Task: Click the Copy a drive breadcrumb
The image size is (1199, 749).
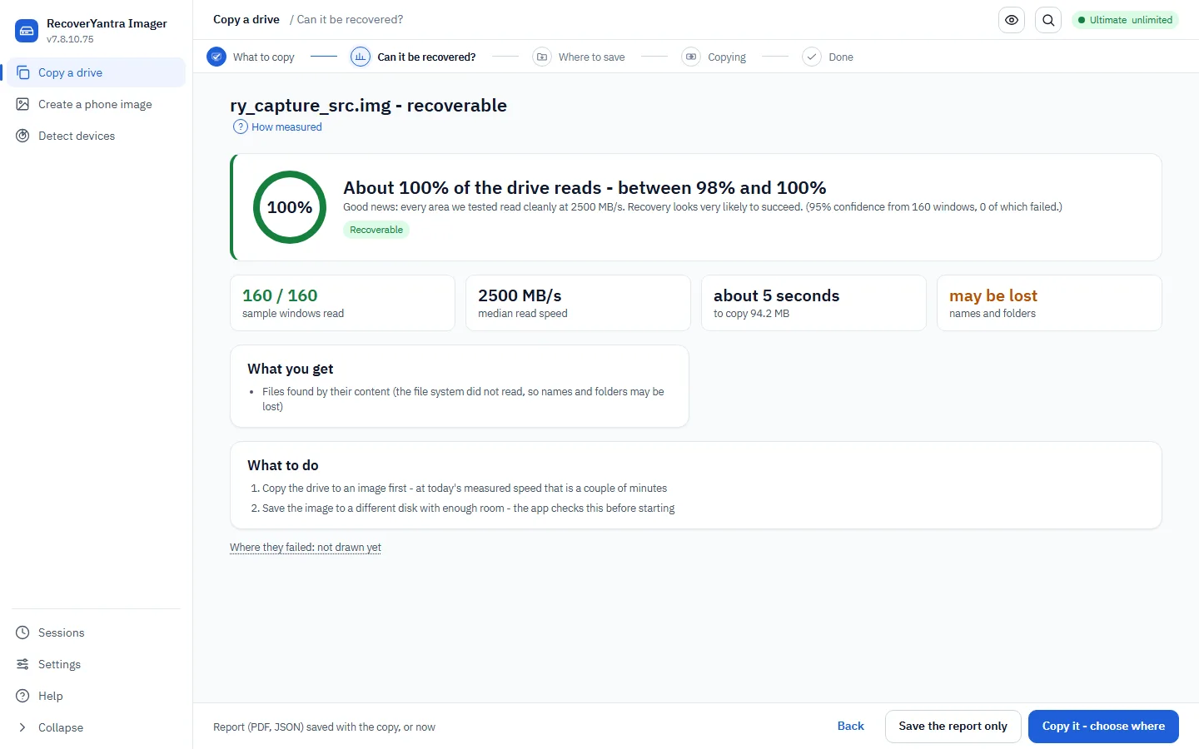Action: click(246, 19)
